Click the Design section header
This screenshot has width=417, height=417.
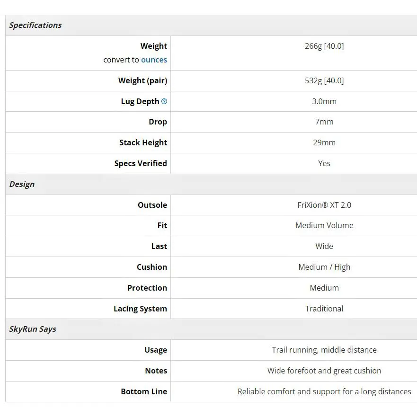22,184
